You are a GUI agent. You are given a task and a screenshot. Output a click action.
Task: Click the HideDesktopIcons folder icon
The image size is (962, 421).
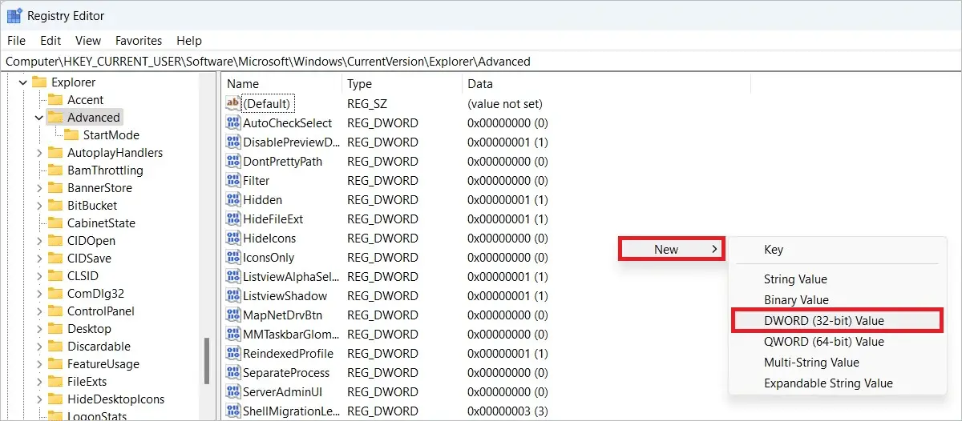(55, 399)
